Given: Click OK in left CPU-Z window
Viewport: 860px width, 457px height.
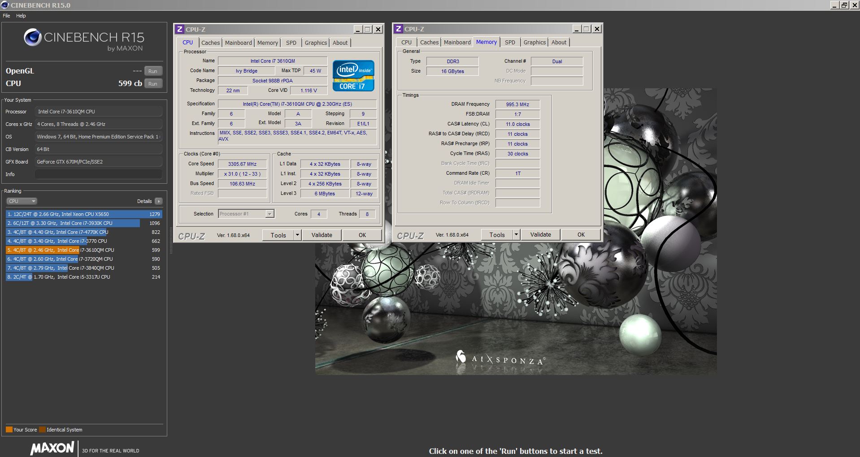Looking at the screenshot, I should (362, 235).
